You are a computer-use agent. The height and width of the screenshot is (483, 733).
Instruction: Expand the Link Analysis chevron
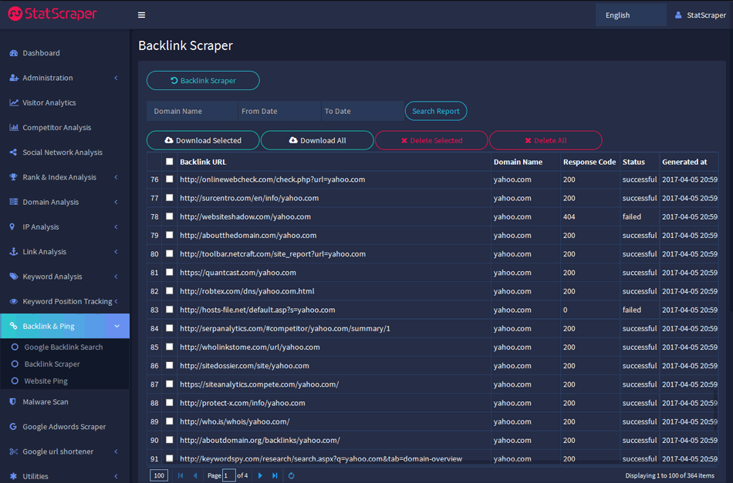[116, 251]
